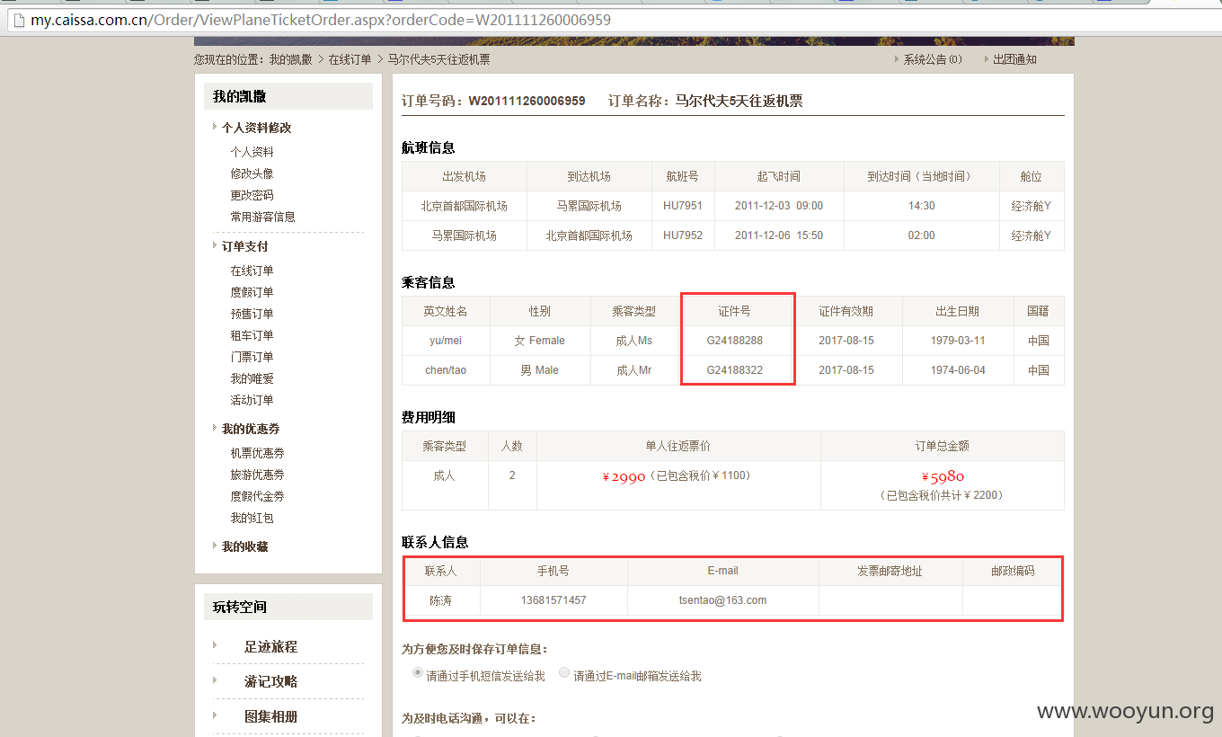Open 活动订单 in sidebar
Image resolution: width=1222 pixels, height=737 pixels.
252,400
